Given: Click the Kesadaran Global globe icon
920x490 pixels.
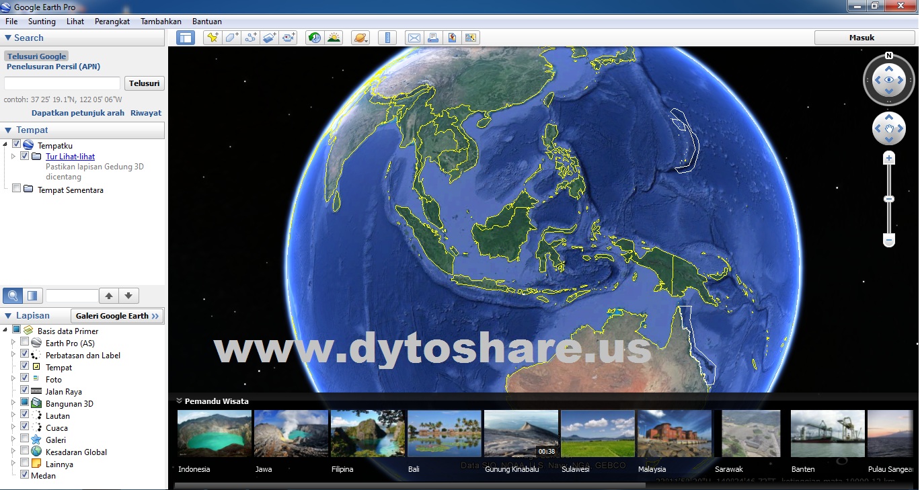Looking at the screenshot, I should [36, 452].
